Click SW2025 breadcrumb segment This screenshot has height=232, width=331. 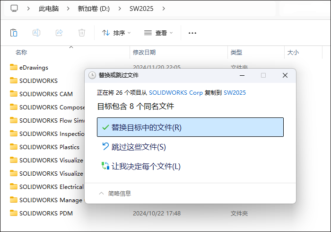pos(141,9)
